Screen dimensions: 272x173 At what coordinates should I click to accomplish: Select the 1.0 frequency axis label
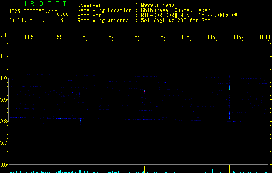point(4,78)
